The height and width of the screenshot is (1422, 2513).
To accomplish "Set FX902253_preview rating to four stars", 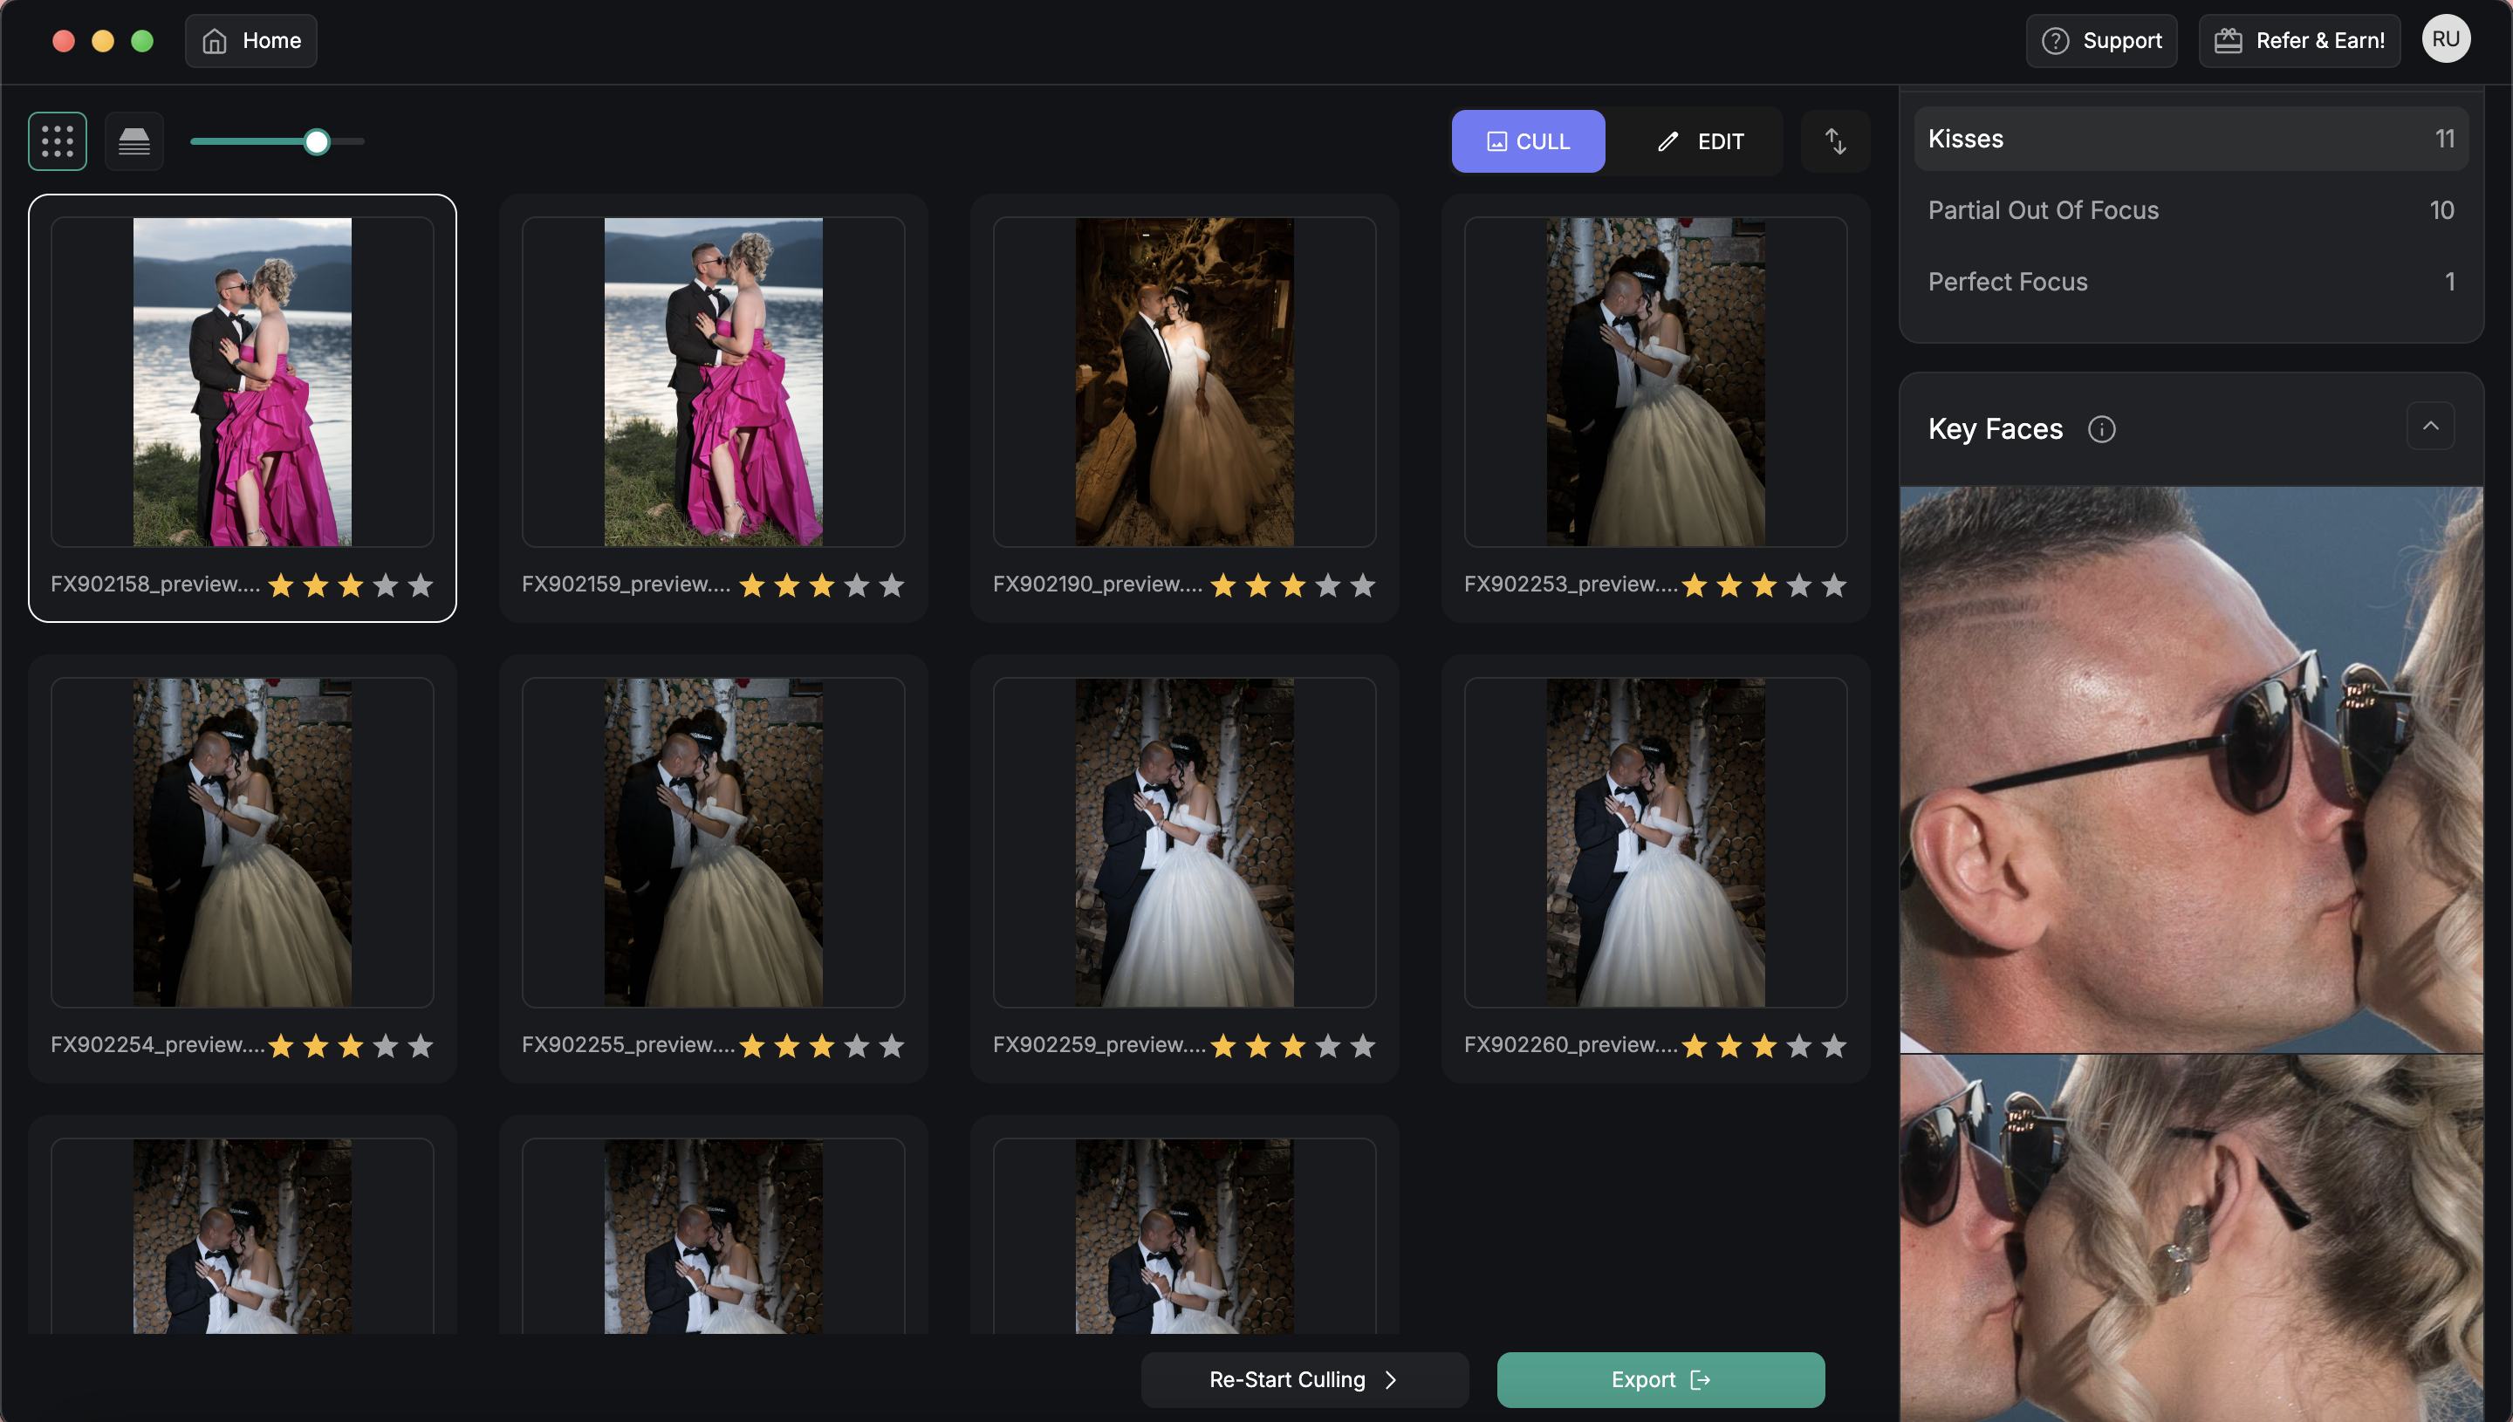I will point(1799,585).
